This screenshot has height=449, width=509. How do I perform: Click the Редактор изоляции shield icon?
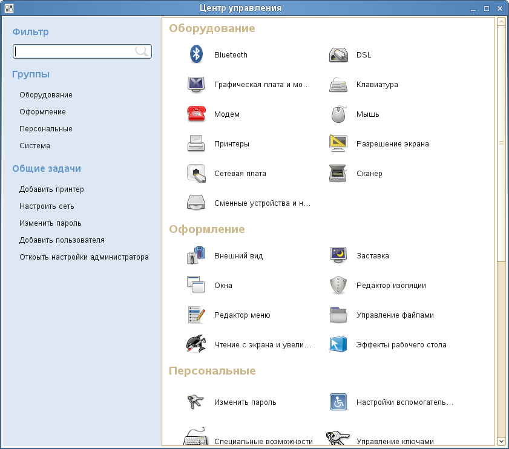(338, 285)
